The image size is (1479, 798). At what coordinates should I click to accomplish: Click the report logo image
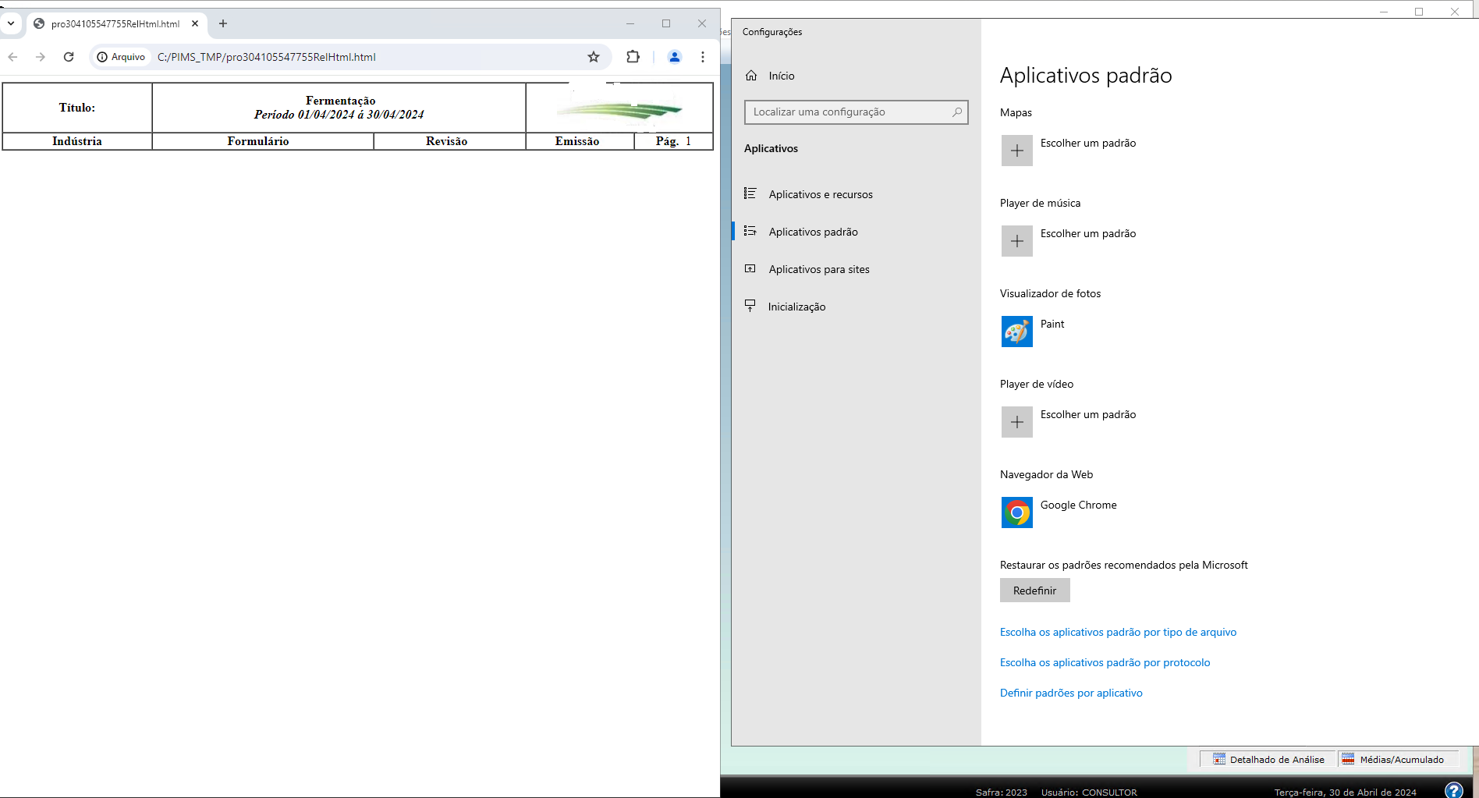pyautogui.click(x=619, y=111)
